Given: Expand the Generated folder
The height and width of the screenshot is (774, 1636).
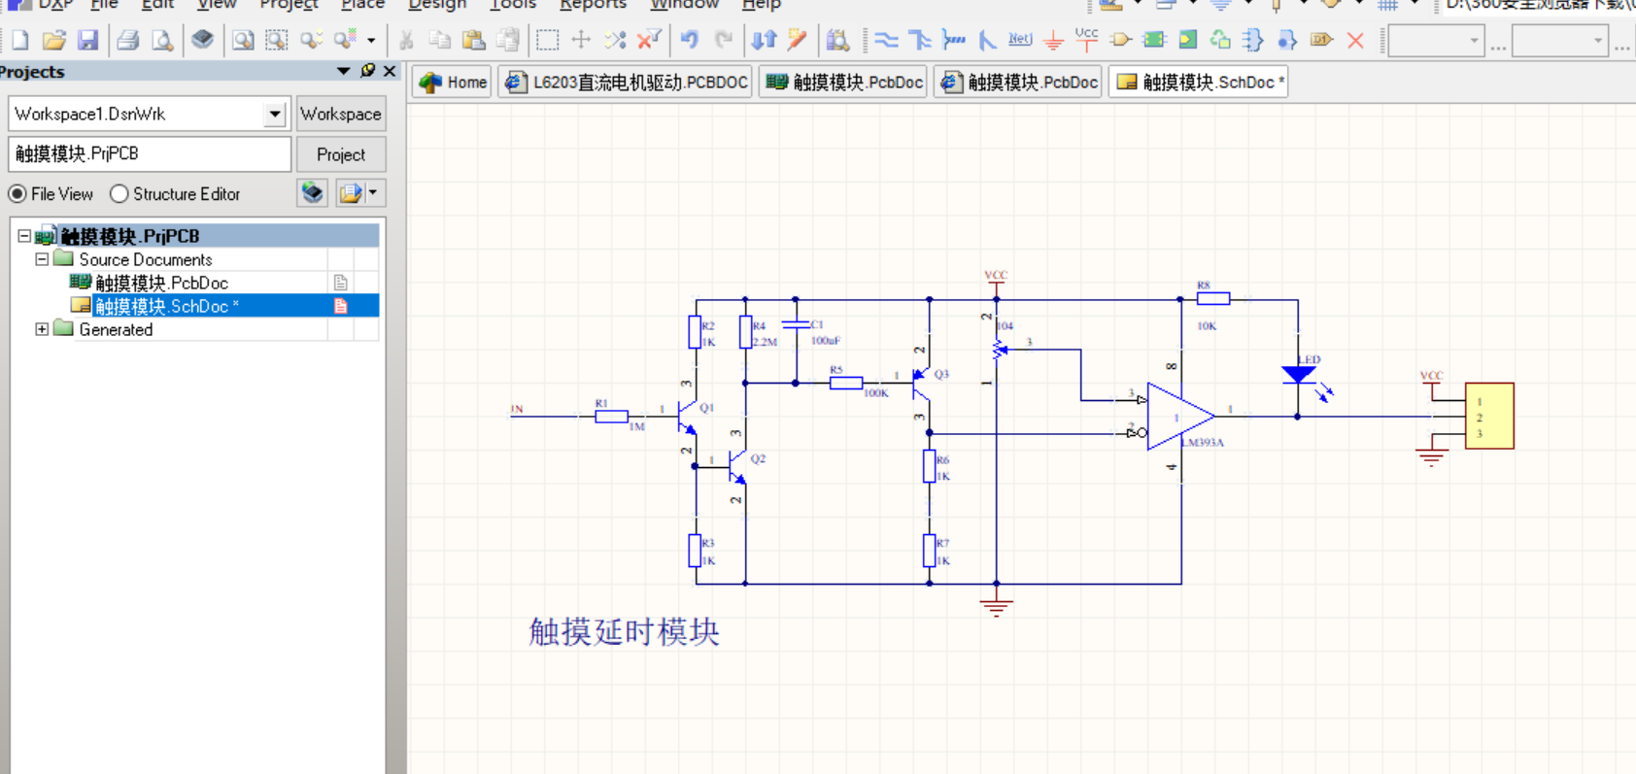Looking at the screenshot, I should (x=42, y=329).
